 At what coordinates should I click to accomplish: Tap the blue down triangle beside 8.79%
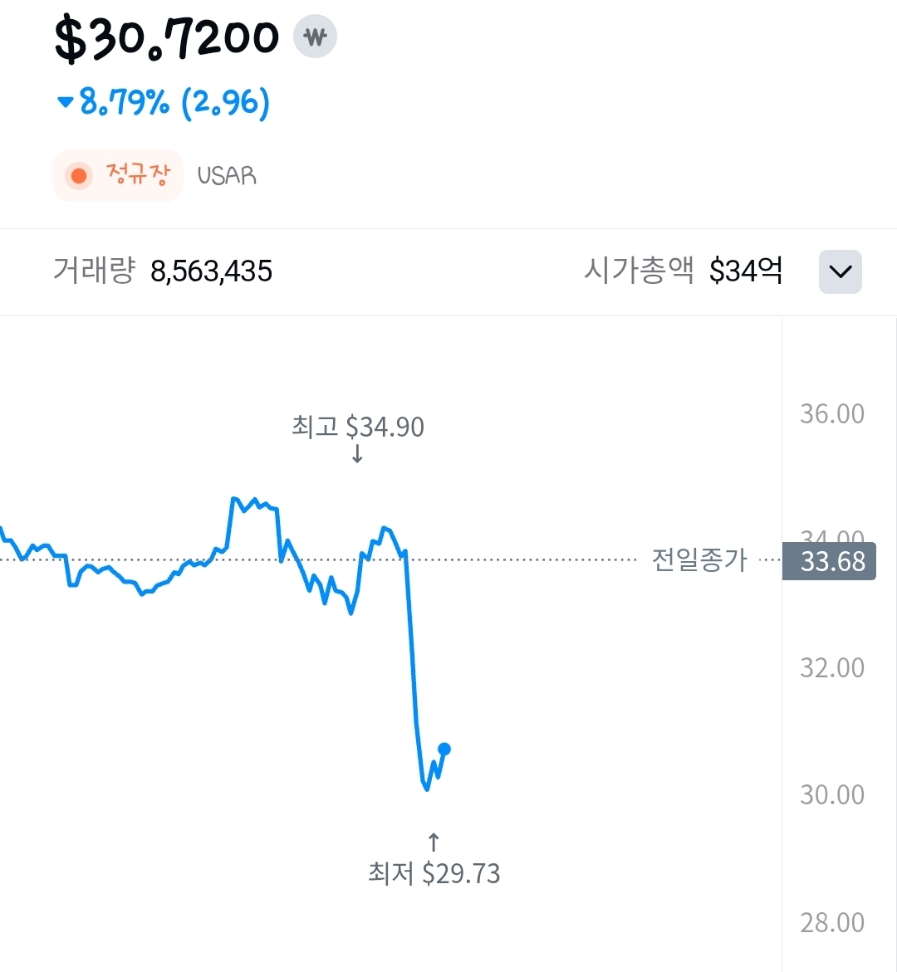(65, 103)
